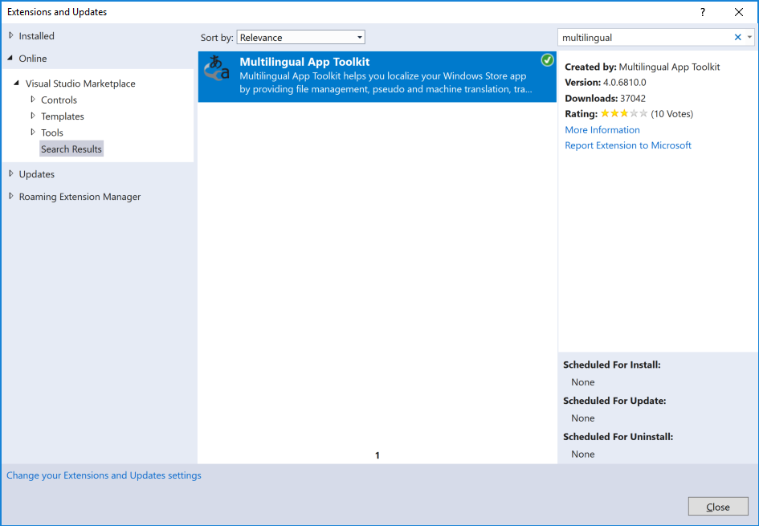The height and width of the screenshot is (526, 759).
Task: Select the Search Results item
Action: coord(71,149)
